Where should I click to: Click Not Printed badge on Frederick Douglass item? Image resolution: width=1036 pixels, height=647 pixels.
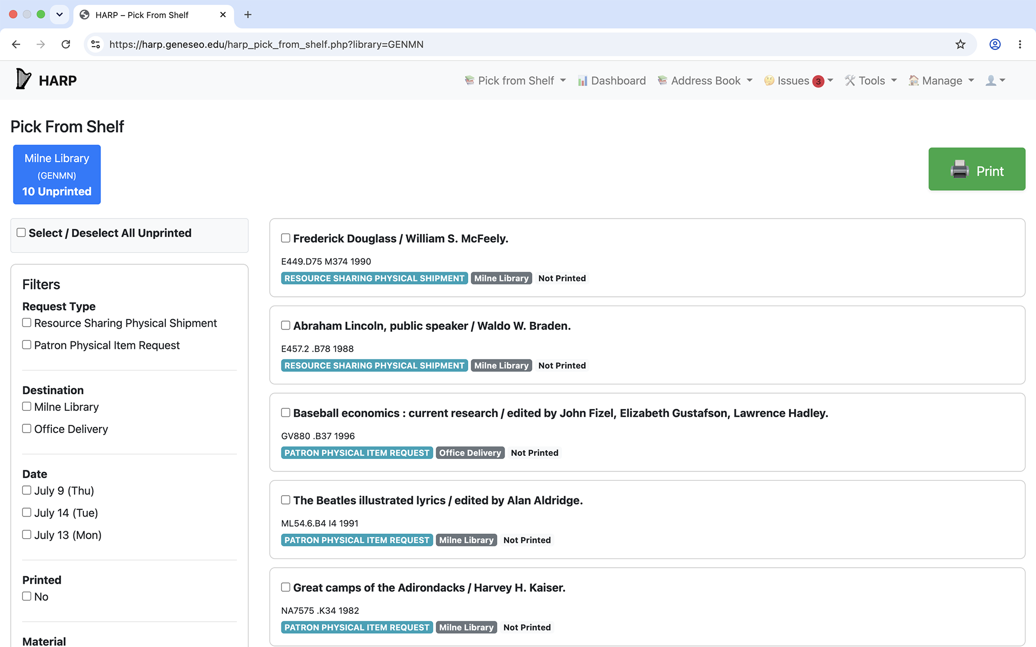(562, 278)
